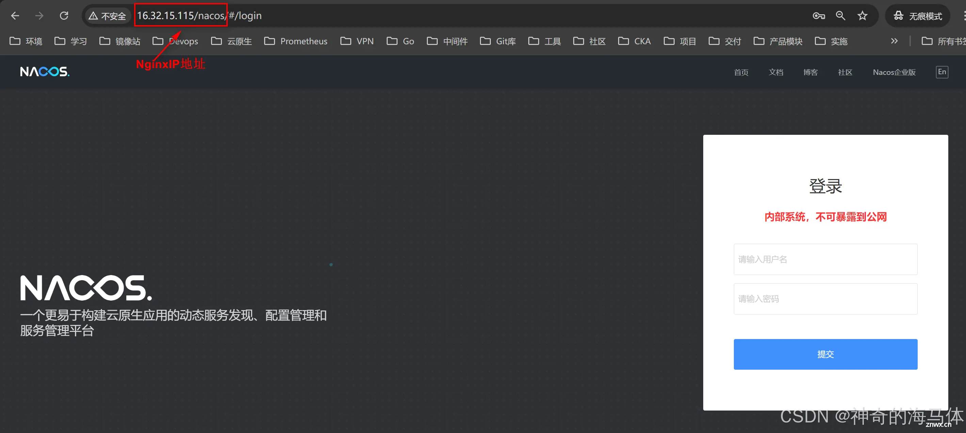Bookmark this page with star icon
The image size is (966, 433).
863,16
